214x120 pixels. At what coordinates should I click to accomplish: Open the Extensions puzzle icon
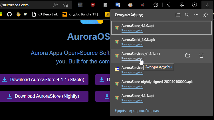(x=156, y=5)
